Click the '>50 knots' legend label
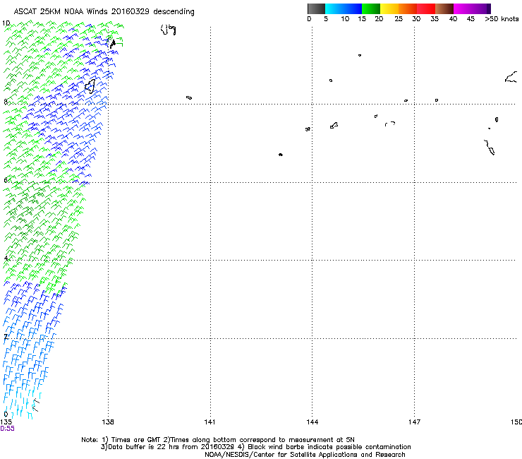 [502, 19]
